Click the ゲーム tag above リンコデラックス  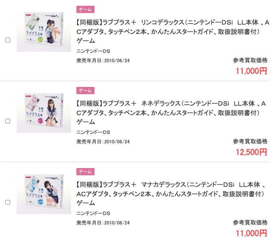pyautogui.click(x=85, y=9)
